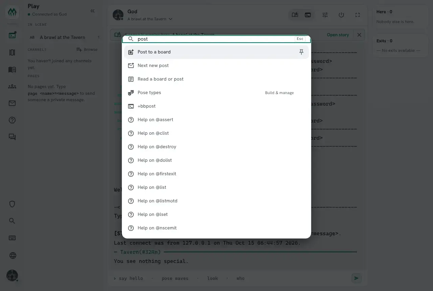Screen dimensions: 433x291
Task: Open the help question sidebar icon
Action: tap(12, 120)
